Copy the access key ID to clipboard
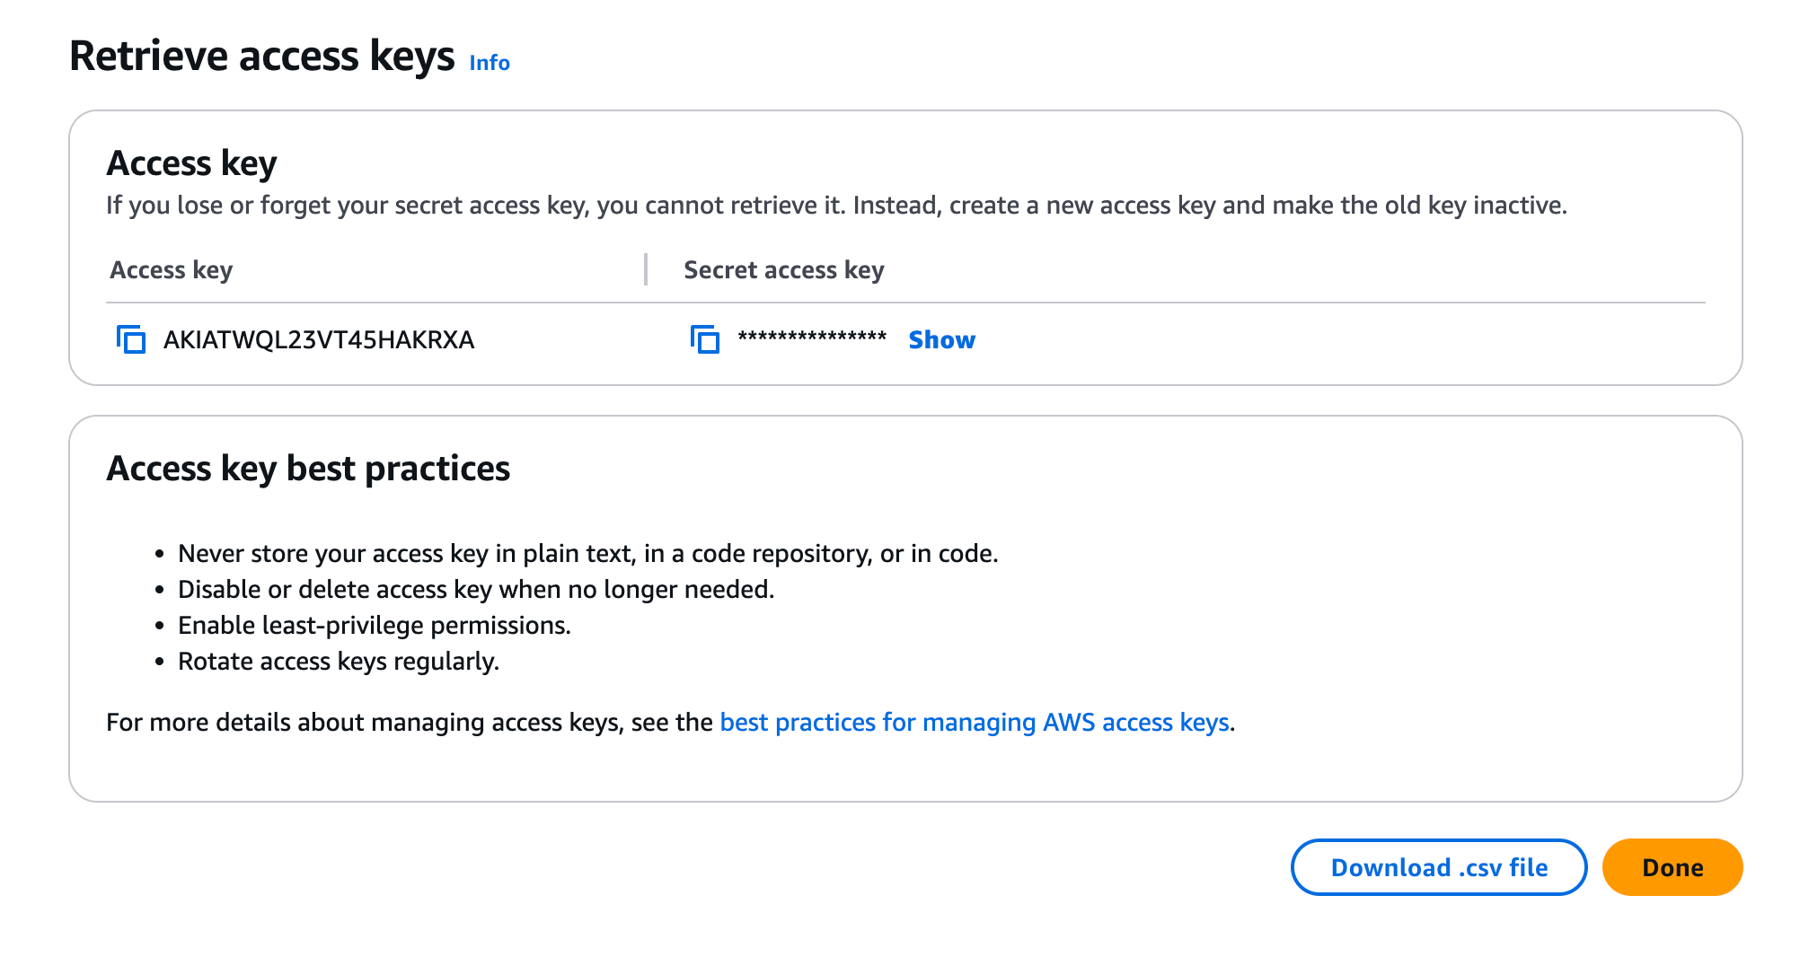Viewport: 1800px width, 957px height. 131,340
